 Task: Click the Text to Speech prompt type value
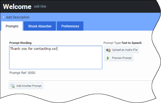(x=132, y=43)
